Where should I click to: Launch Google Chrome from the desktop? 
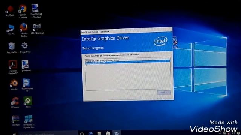point(23,11)
